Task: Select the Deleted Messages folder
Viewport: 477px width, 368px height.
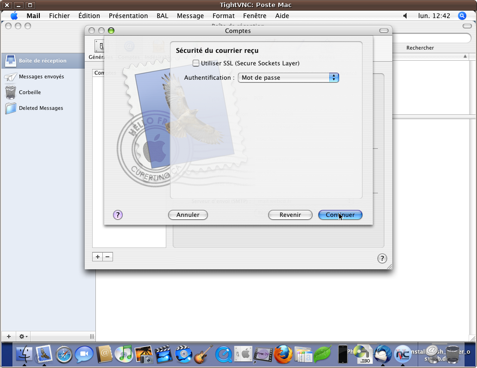Action: coord(41,108)
